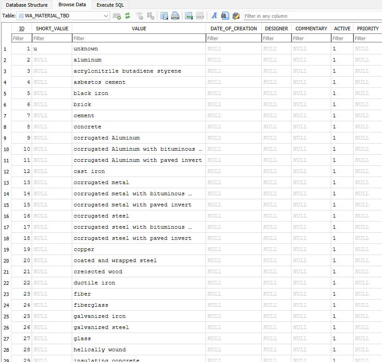382x362 pixels.
Task: Sort by the COMMENTARY column header
Action: (311, 29)
